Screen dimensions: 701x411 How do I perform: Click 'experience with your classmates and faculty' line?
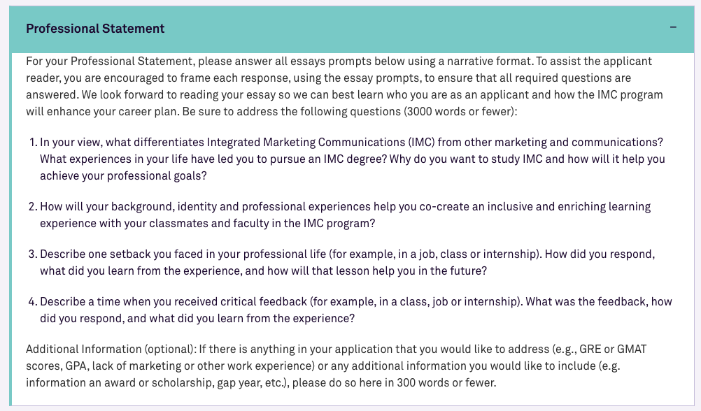[x=208, y=224]
